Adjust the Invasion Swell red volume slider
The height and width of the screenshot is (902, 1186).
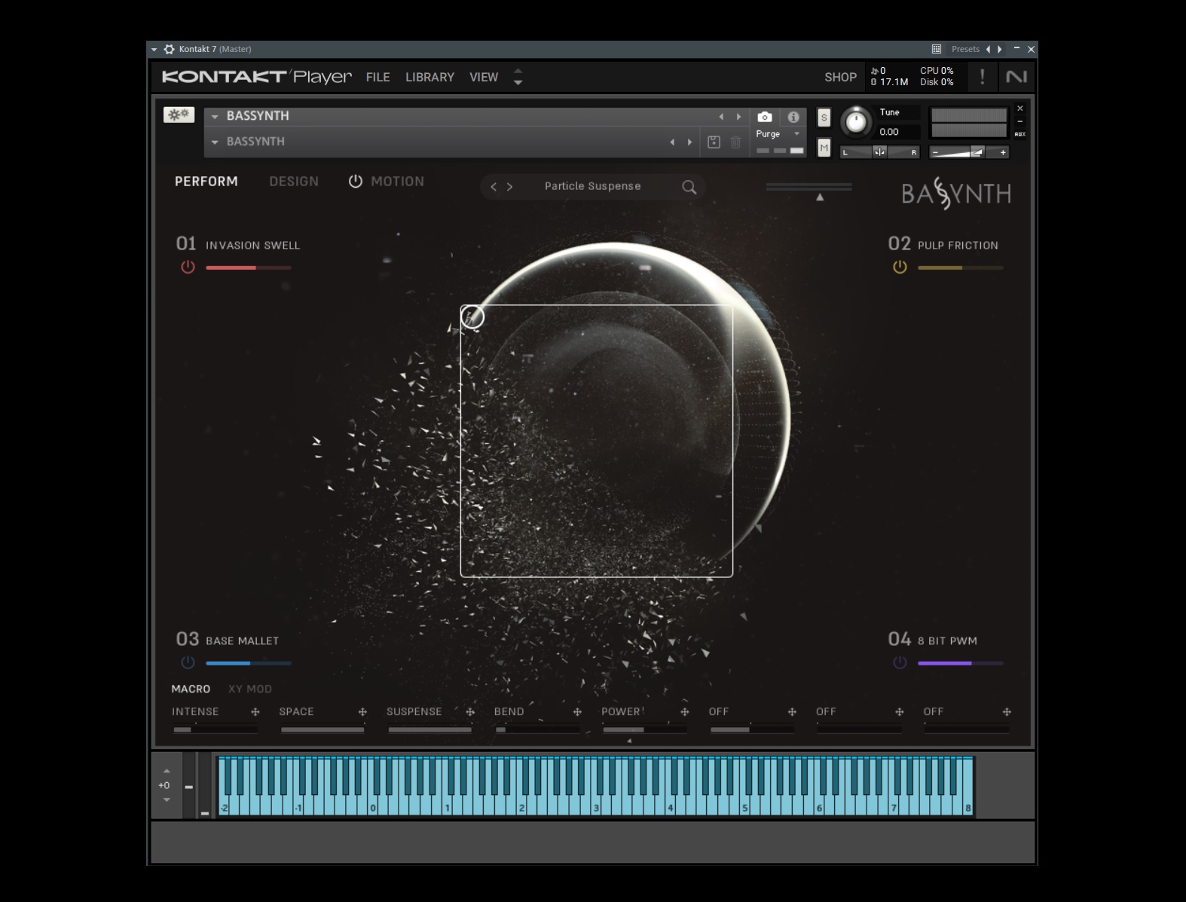tap(249, 268)
